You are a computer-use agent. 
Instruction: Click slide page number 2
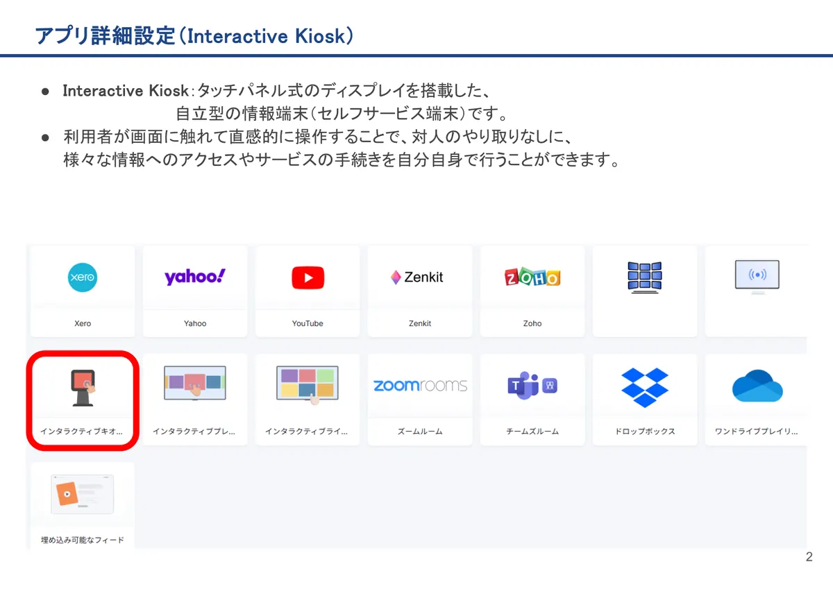809,557
